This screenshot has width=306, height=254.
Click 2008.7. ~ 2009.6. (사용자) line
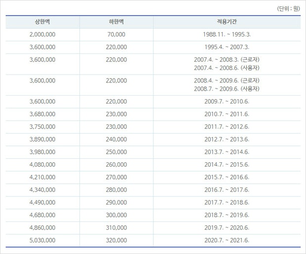[227, 89]
